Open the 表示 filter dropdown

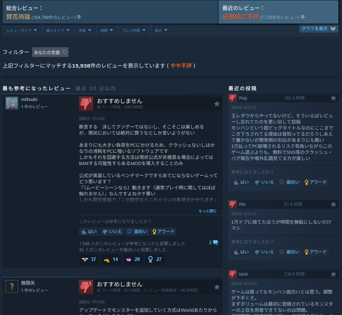pyautogui.click(x=161, y=30)
